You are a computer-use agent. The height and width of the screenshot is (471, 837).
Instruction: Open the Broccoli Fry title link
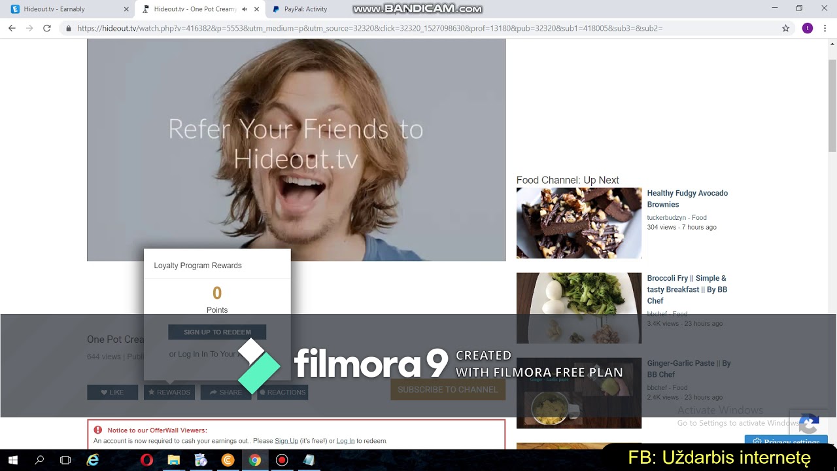[x=687, y=289]
